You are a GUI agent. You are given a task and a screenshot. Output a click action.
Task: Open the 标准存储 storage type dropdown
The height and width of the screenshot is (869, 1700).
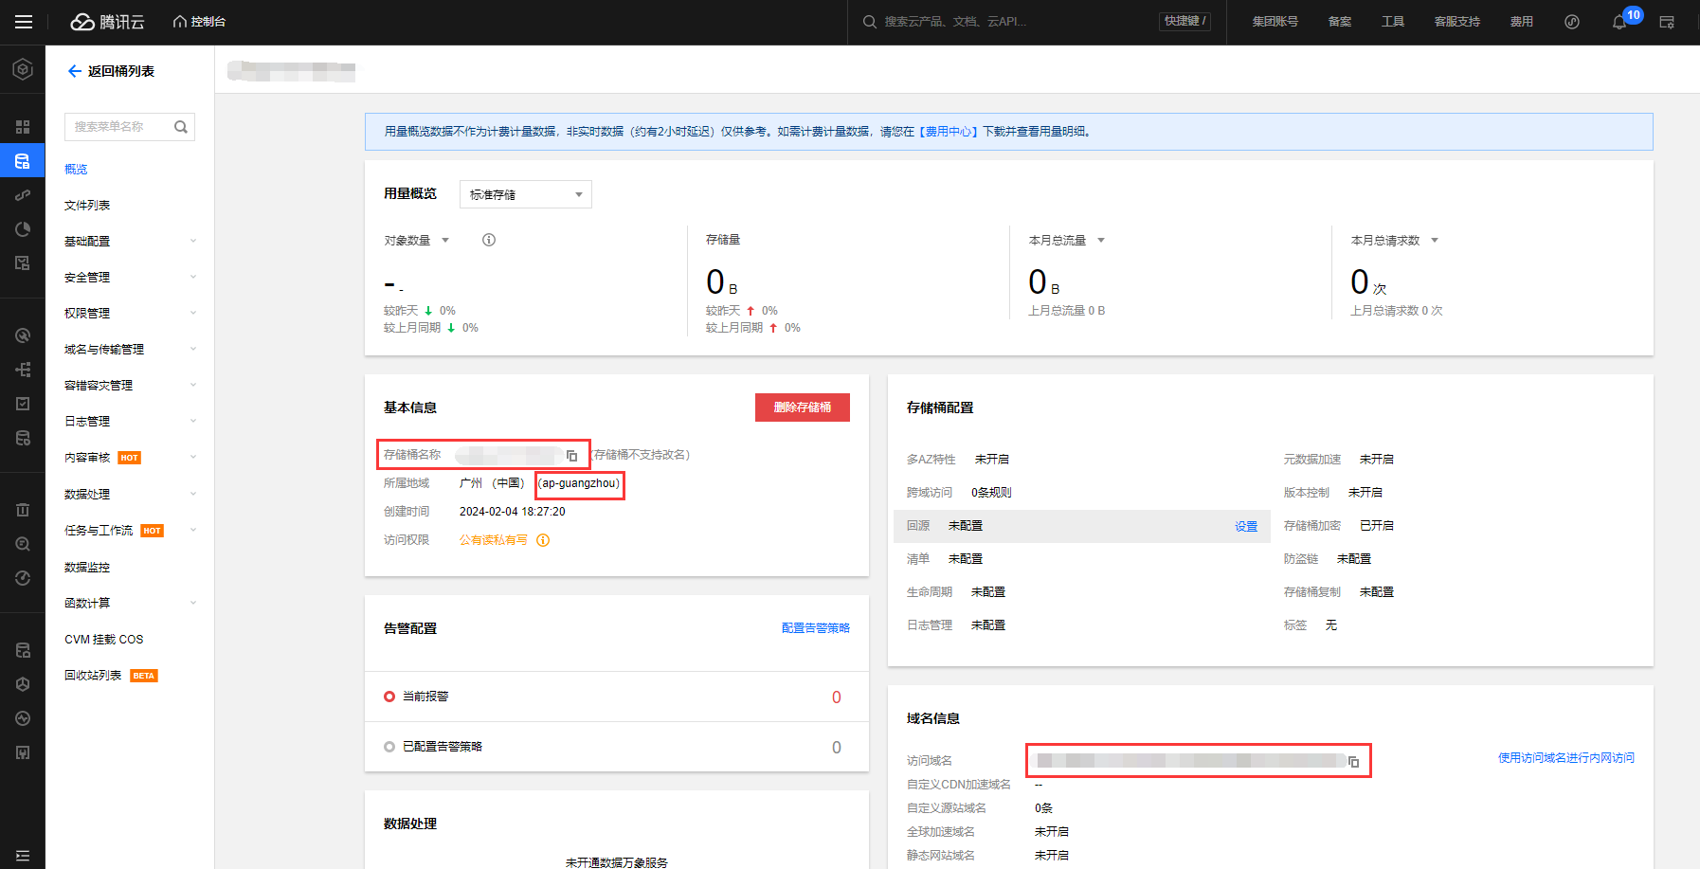[x=526, y=194]
